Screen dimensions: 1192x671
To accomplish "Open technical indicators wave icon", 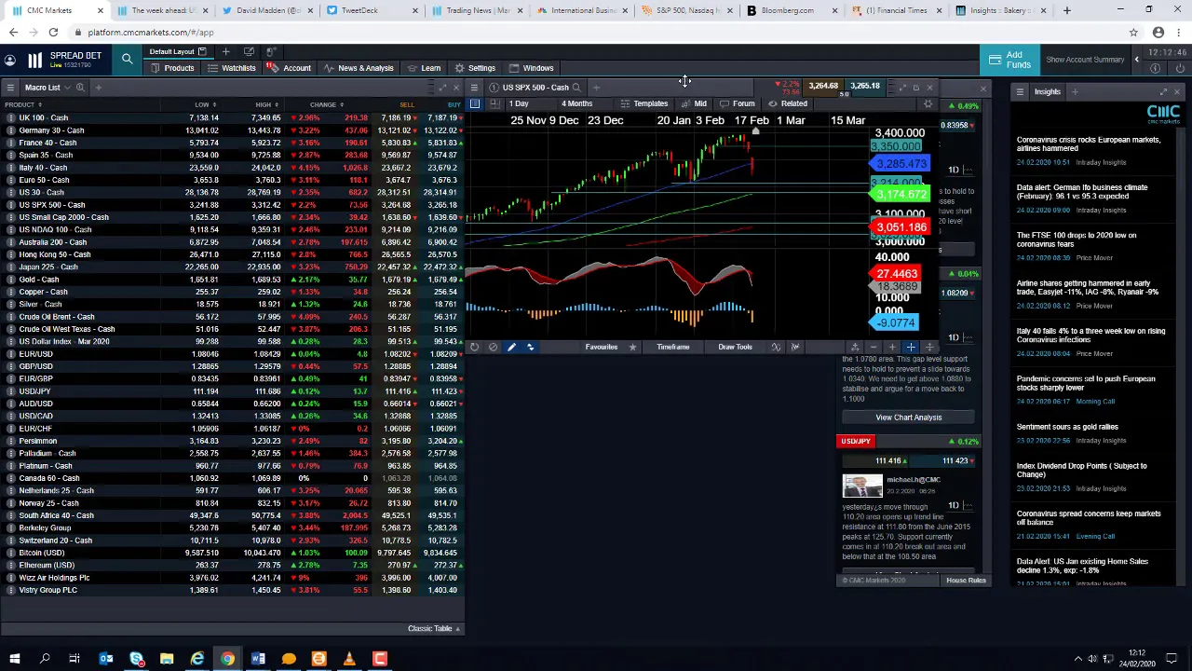I will 776,347.
